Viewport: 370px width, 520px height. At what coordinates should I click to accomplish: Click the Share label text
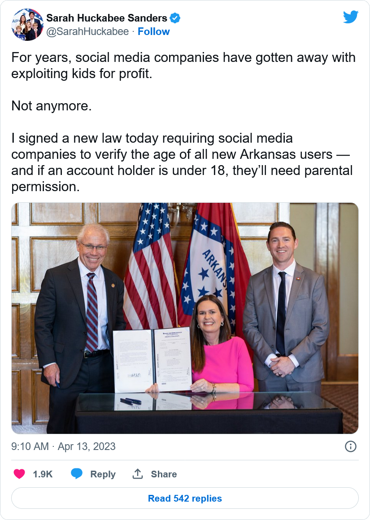(164, 474)
